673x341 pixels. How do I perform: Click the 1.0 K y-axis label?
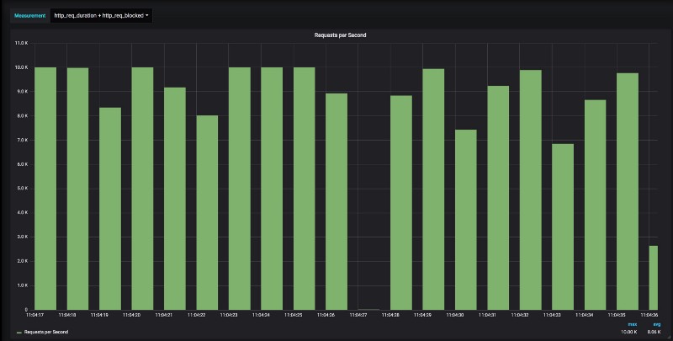(x=22, y=285)
